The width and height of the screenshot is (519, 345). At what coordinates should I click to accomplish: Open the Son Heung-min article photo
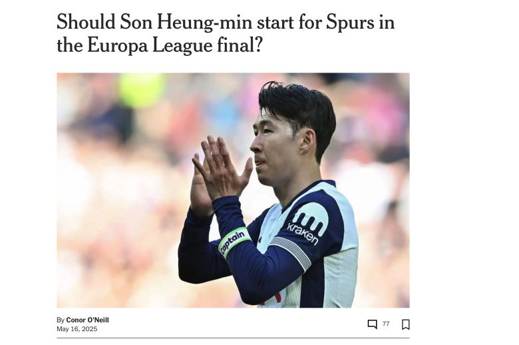(233, 190)
